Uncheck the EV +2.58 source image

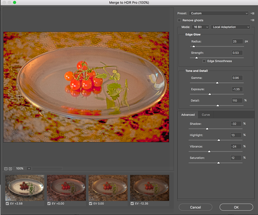coord(7,203)
